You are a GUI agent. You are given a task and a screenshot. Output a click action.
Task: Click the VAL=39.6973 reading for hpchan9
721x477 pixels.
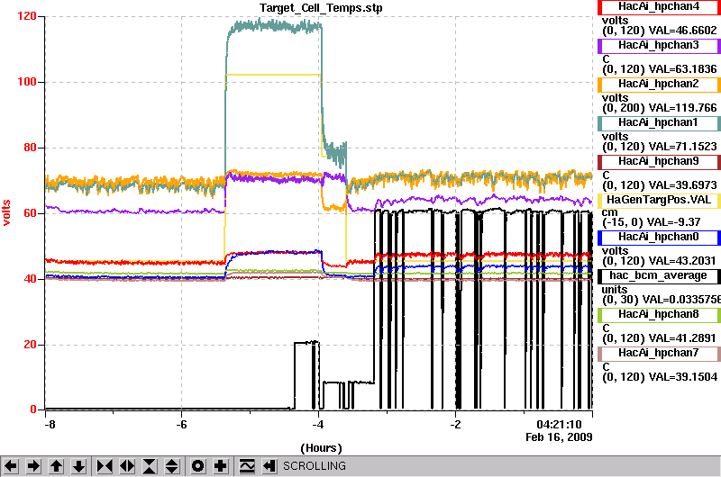(682, 185)
